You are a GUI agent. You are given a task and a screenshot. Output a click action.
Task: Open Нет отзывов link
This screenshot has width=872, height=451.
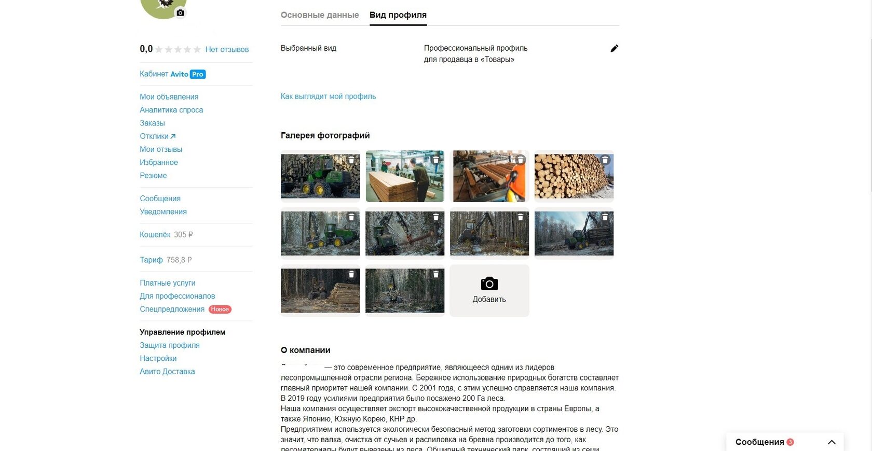coord(227,50)
